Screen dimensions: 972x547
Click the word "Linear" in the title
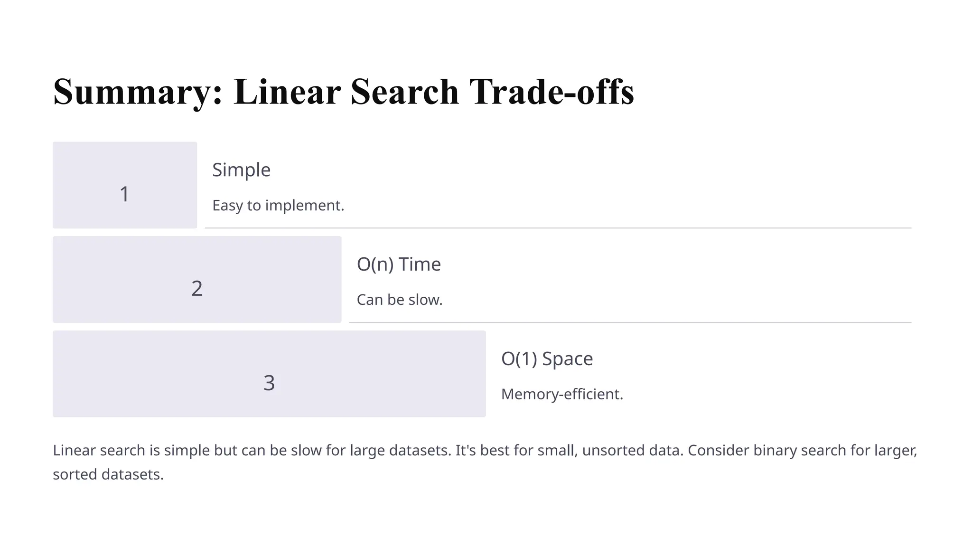(x=287, y=92)
